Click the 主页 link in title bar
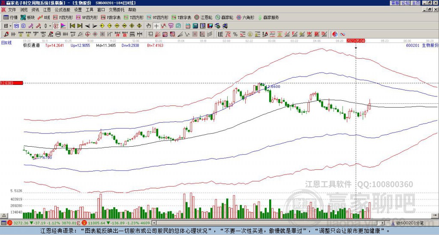The image size is (439, 235). (x=416, y=3)
